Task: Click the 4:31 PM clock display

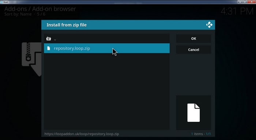Action: (237, 11)
